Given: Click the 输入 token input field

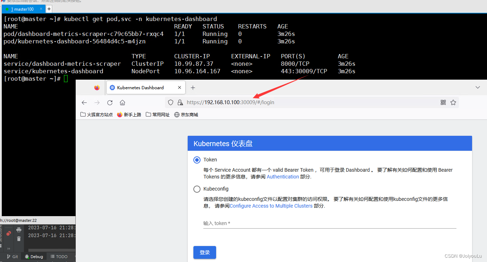Looking at the screenshot, I should click(330, 223).
